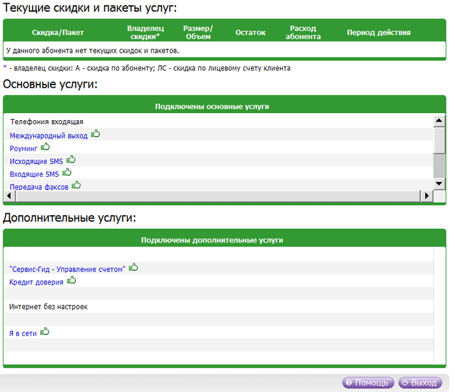
Task: Click horizontal scrollbar track in main services
Action: 218,196
